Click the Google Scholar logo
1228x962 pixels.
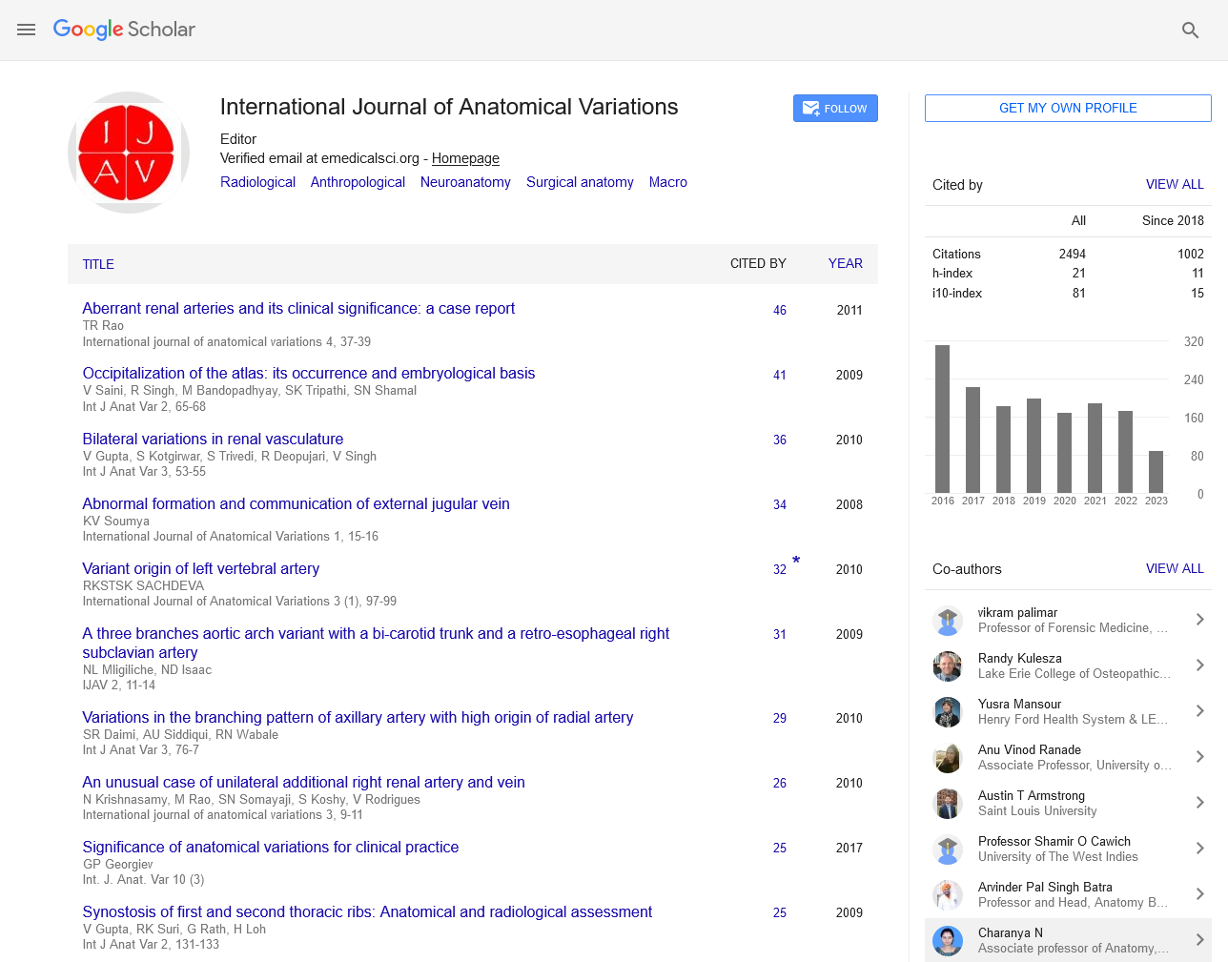click(124, 30)
